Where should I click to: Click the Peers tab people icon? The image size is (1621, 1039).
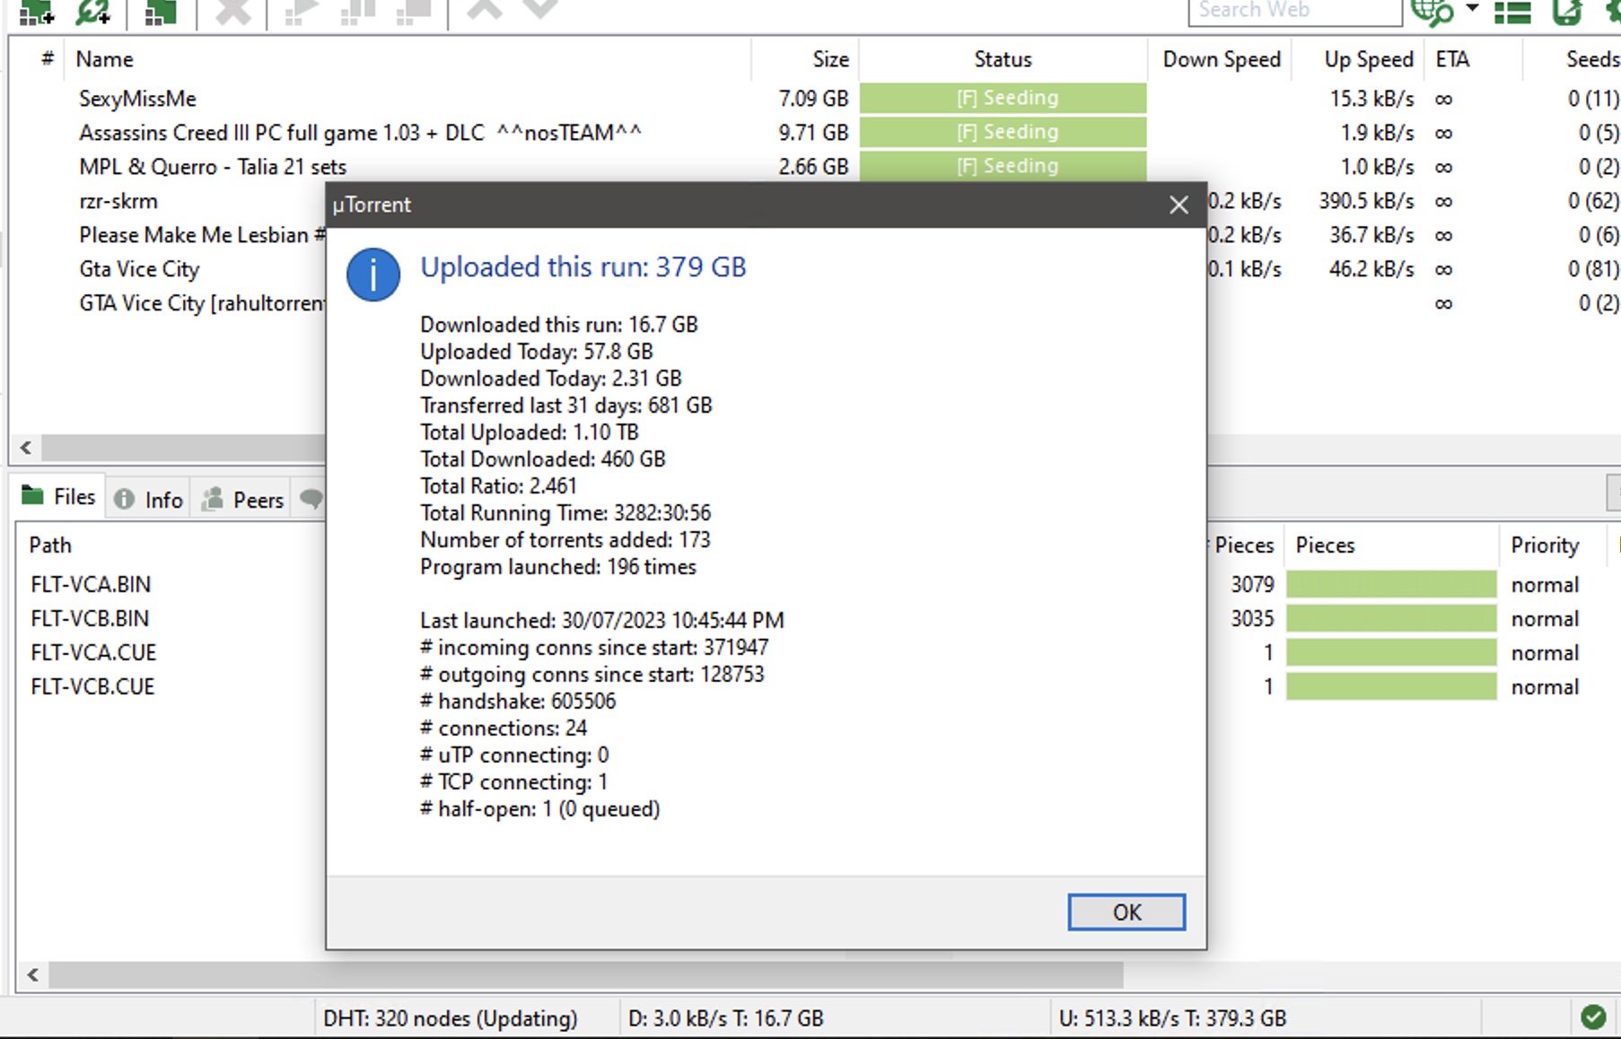pyautogui.click(x=213, y=499)
